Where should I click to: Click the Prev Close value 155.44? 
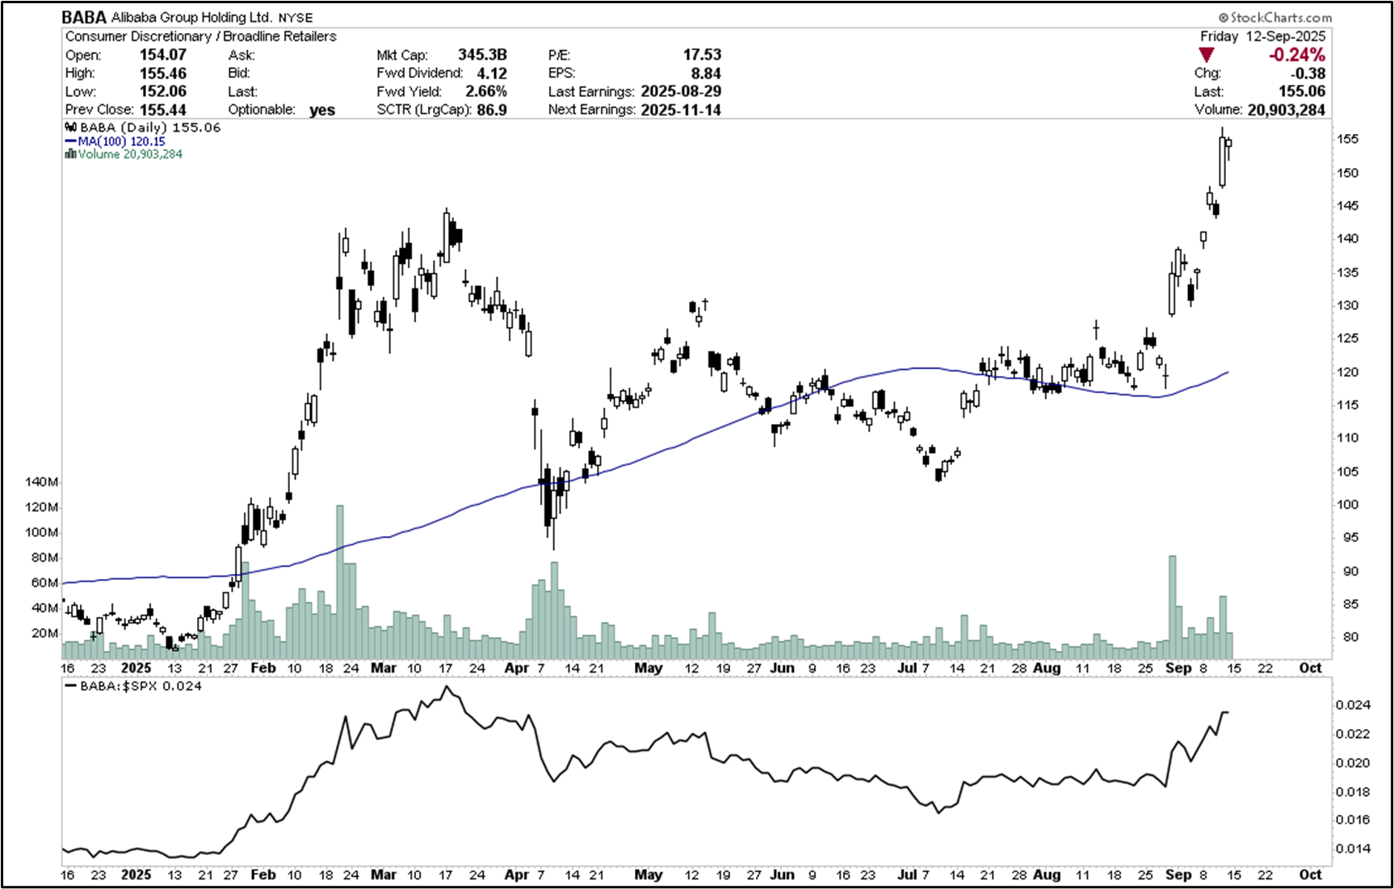(x=163, y=110)
